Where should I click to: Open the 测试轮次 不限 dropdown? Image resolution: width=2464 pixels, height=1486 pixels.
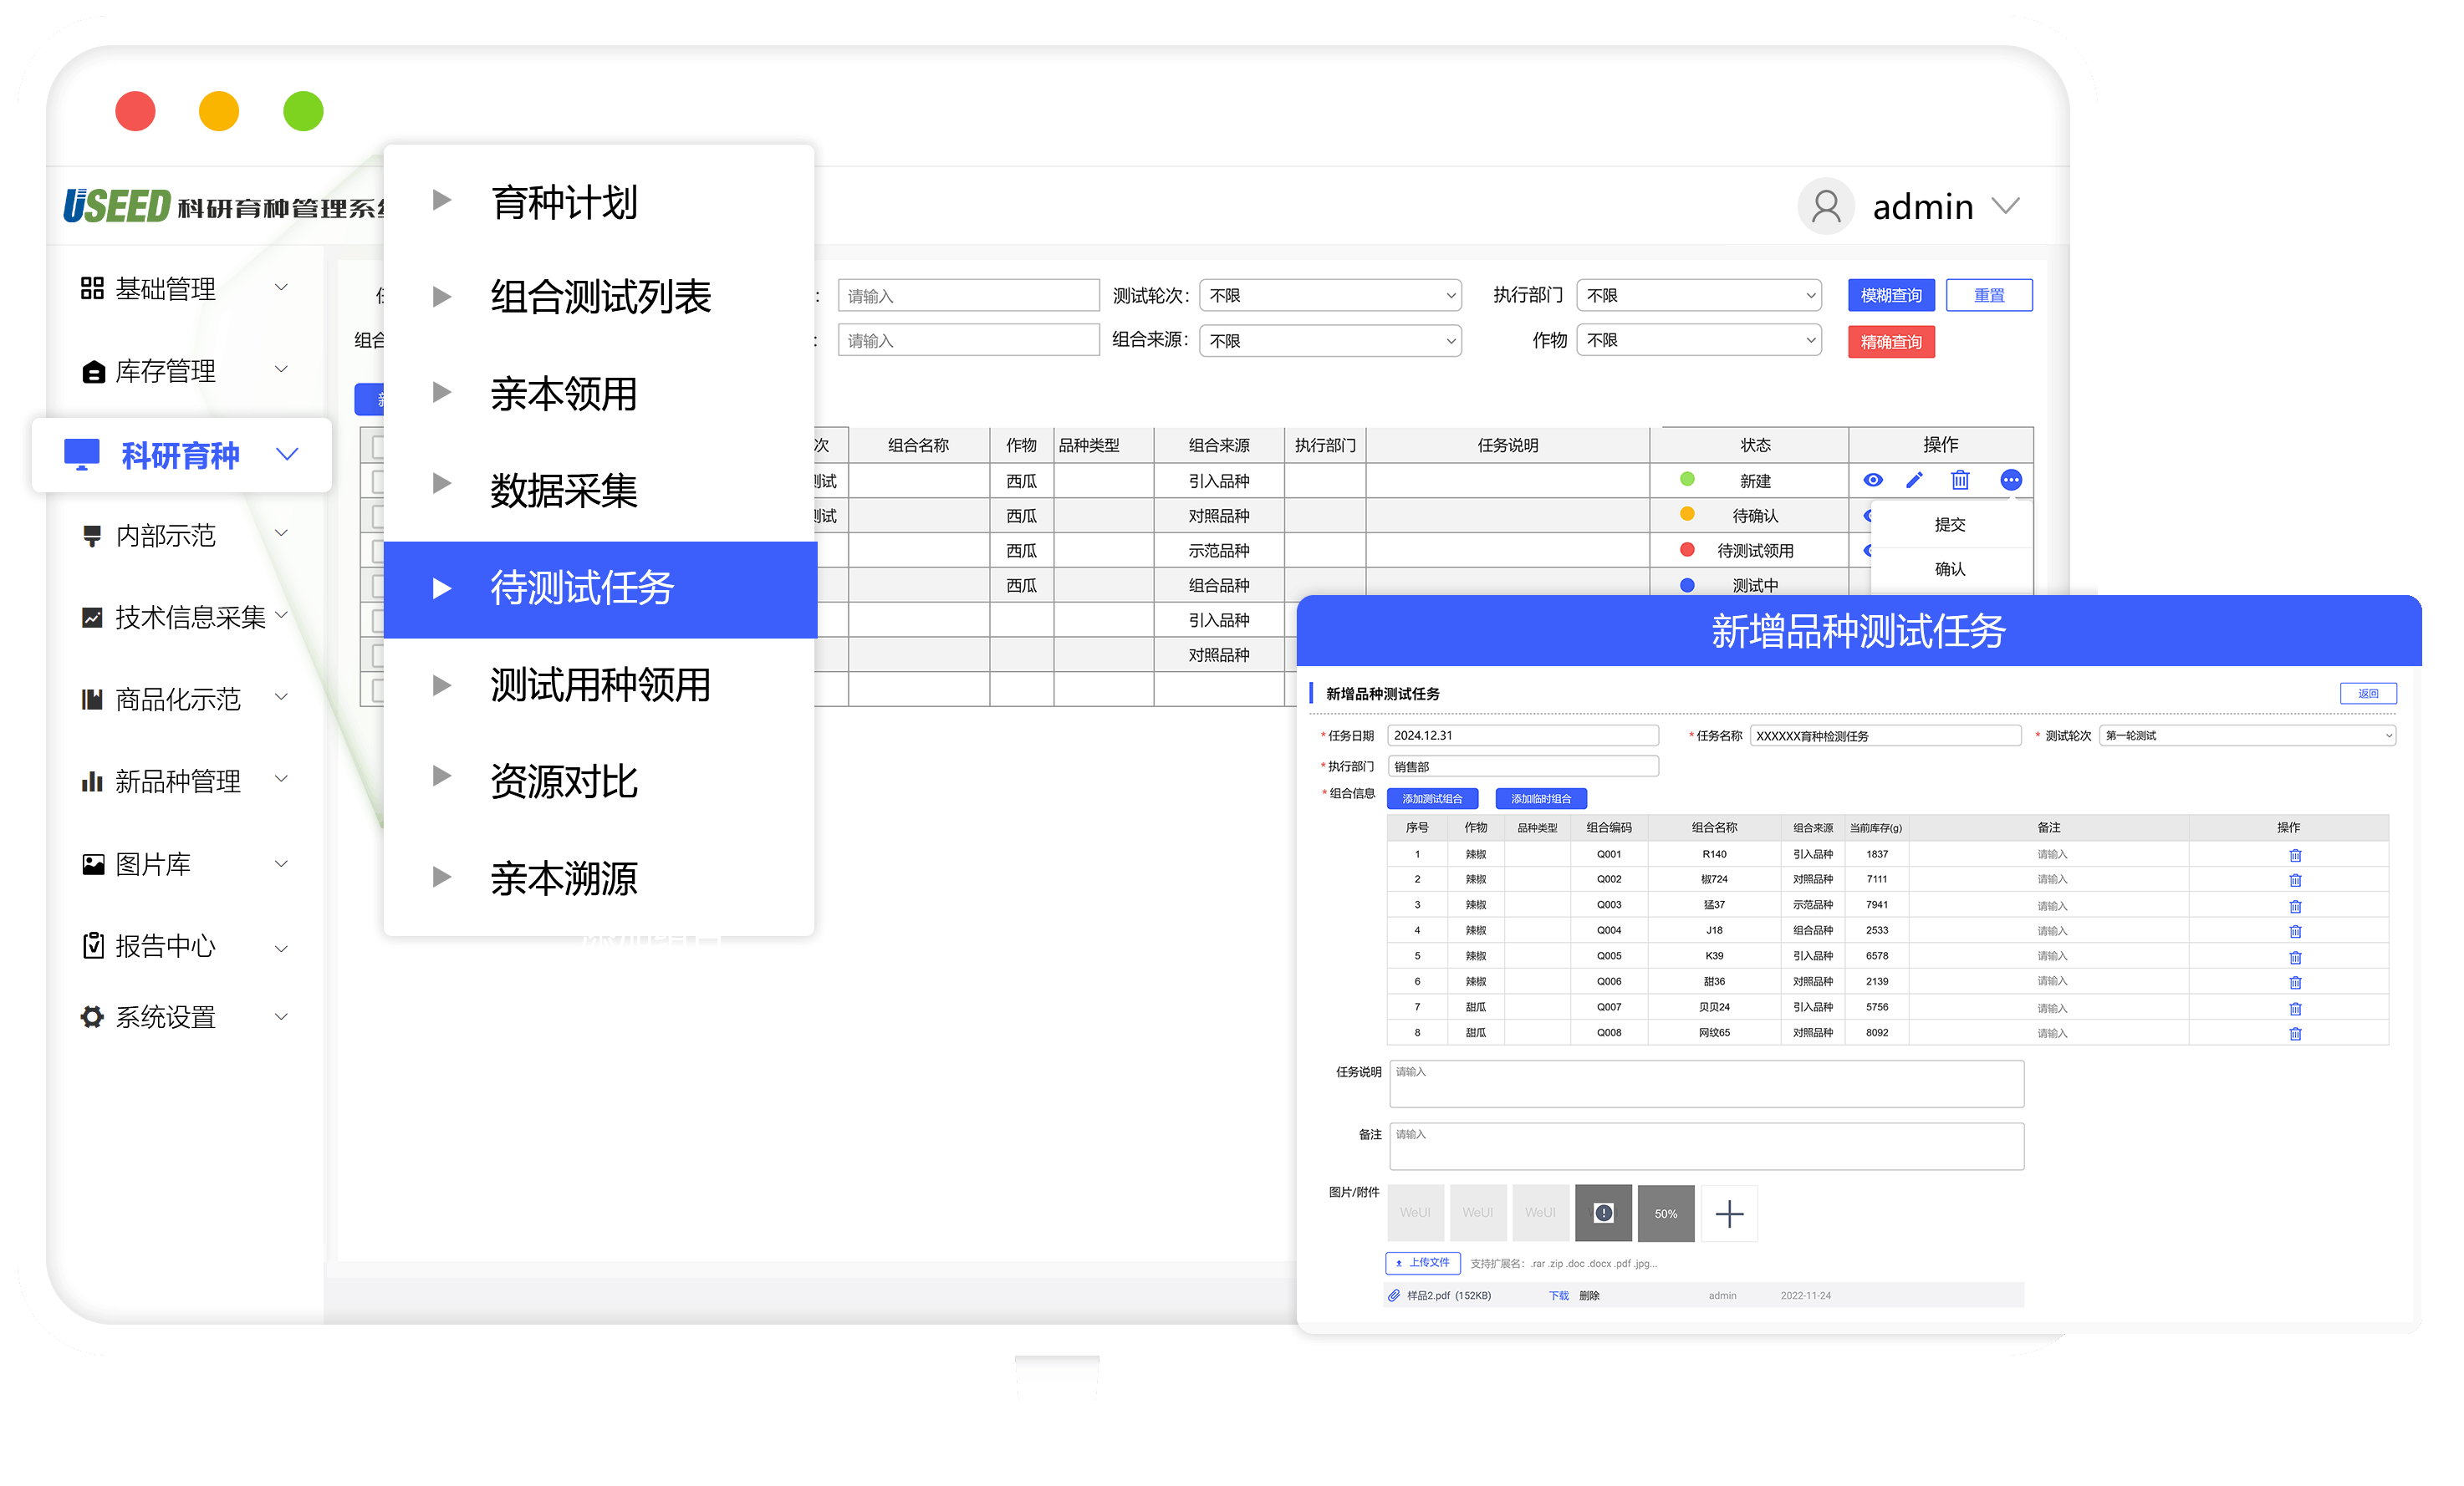[x=1330, y=295]
